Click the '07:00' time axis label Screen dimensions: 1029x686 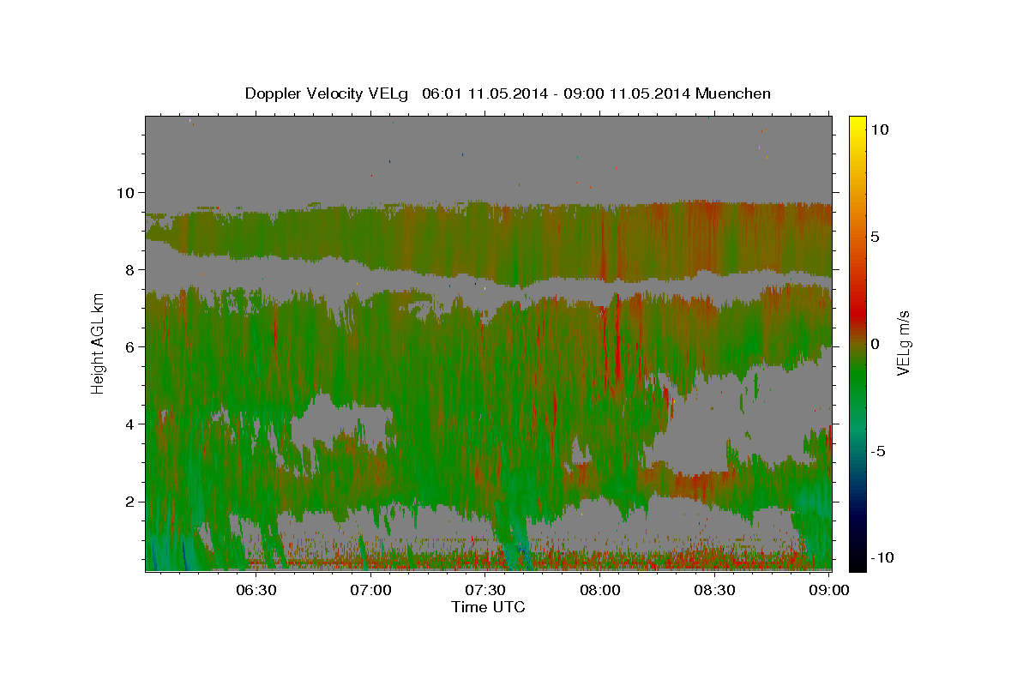tap(371, 589)
